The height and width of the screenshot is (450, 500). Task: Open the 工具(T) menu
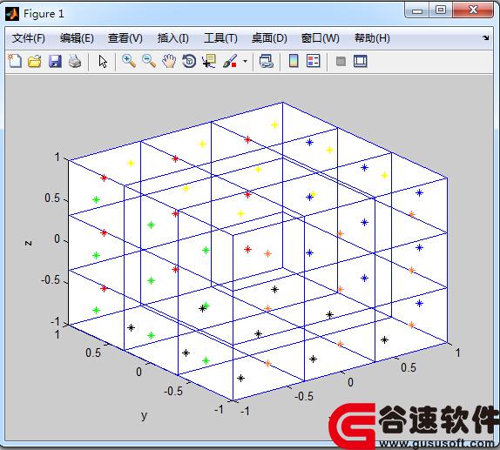coord(220,38)
